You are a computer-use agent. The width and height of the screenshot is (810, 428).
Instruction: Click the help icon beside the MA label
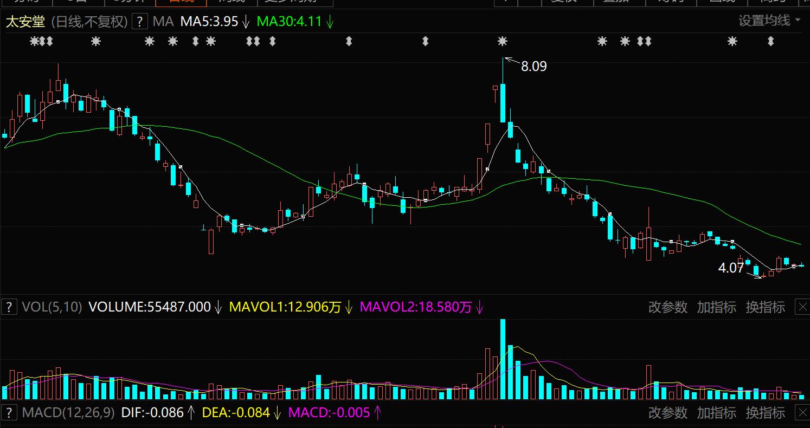click(x=140, y=22)
